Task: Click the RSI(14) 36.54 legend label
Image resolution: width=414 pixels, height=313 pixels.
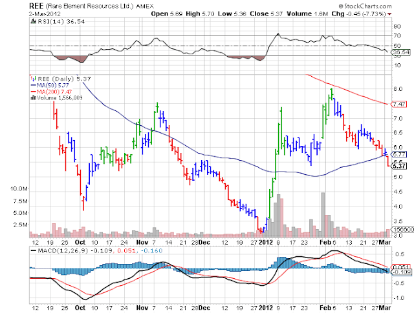Action: pos(61,21)
